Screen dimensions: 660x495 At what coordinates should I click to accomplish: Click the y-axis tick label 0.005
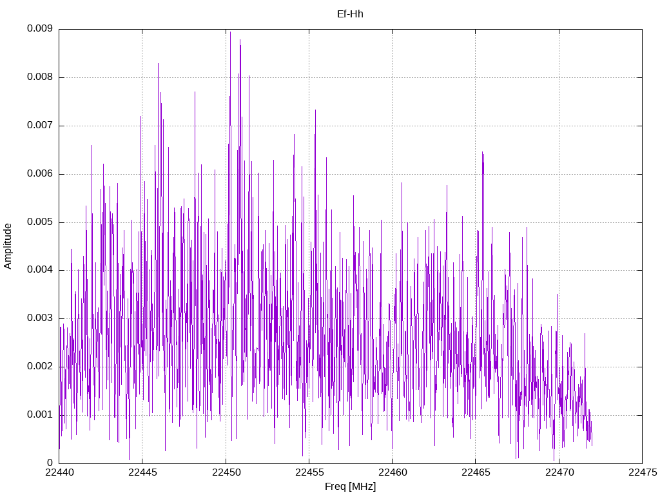(39, 222)
